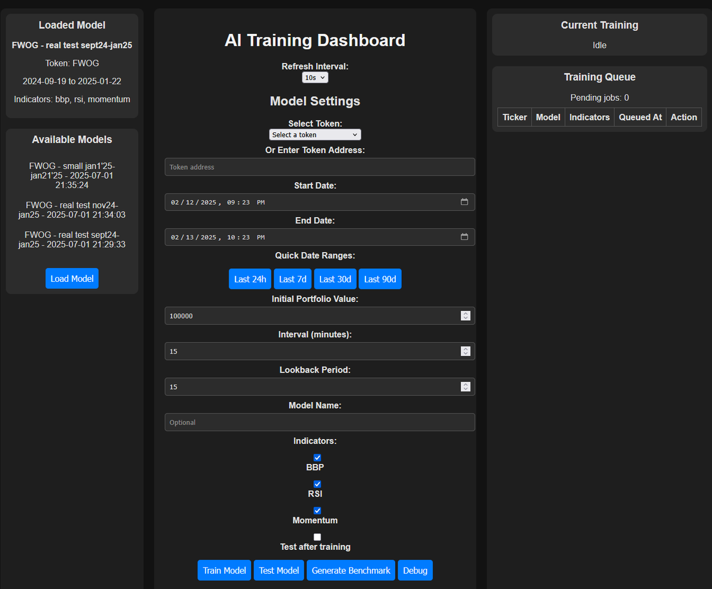
Task: Uncheck the RSI indicator checkbox
Action: pos(317,484)
